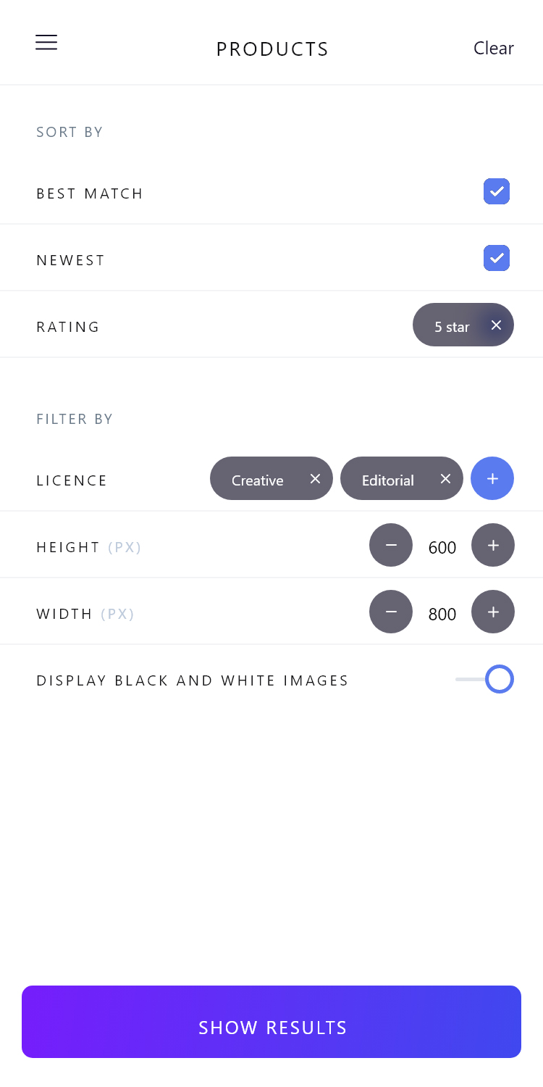This screenshot has height=1087, width=543.
Task: Expand the Sort By section
Action: click(70, 132)
